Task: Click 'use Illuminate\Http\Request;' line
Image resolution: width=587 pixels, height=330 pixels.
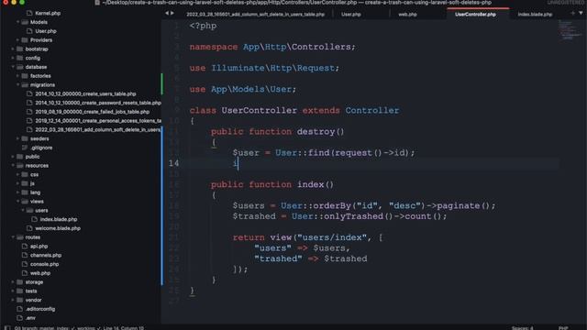Action: tap(264, 68)
